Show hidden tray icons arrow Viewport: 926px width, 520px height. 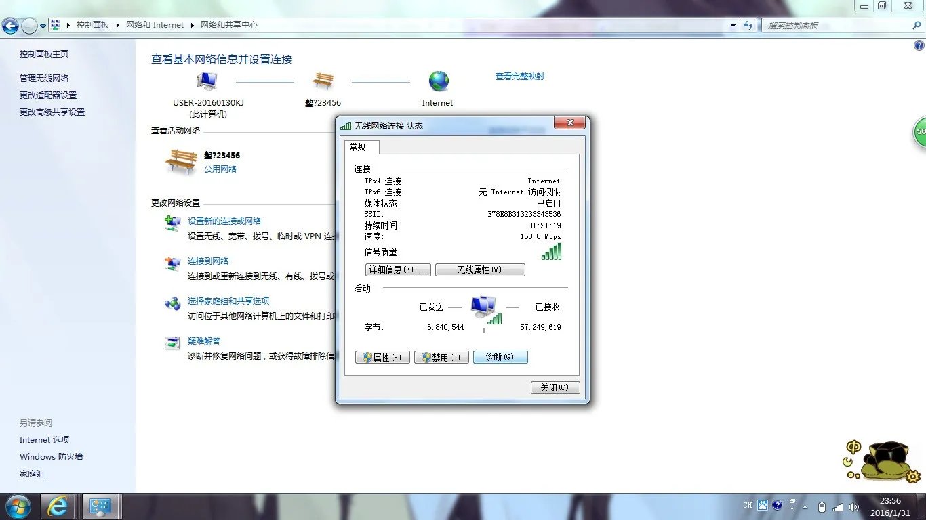805,506
